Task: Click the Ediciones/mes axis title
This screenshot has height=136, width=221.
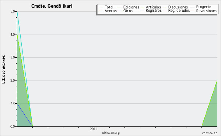Action: [x=3, y=69]
